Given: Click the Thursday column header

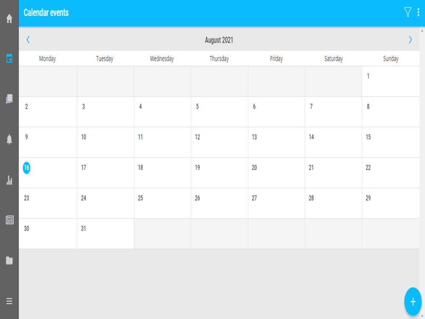Looking at the screenshot, I should point(219,59).
